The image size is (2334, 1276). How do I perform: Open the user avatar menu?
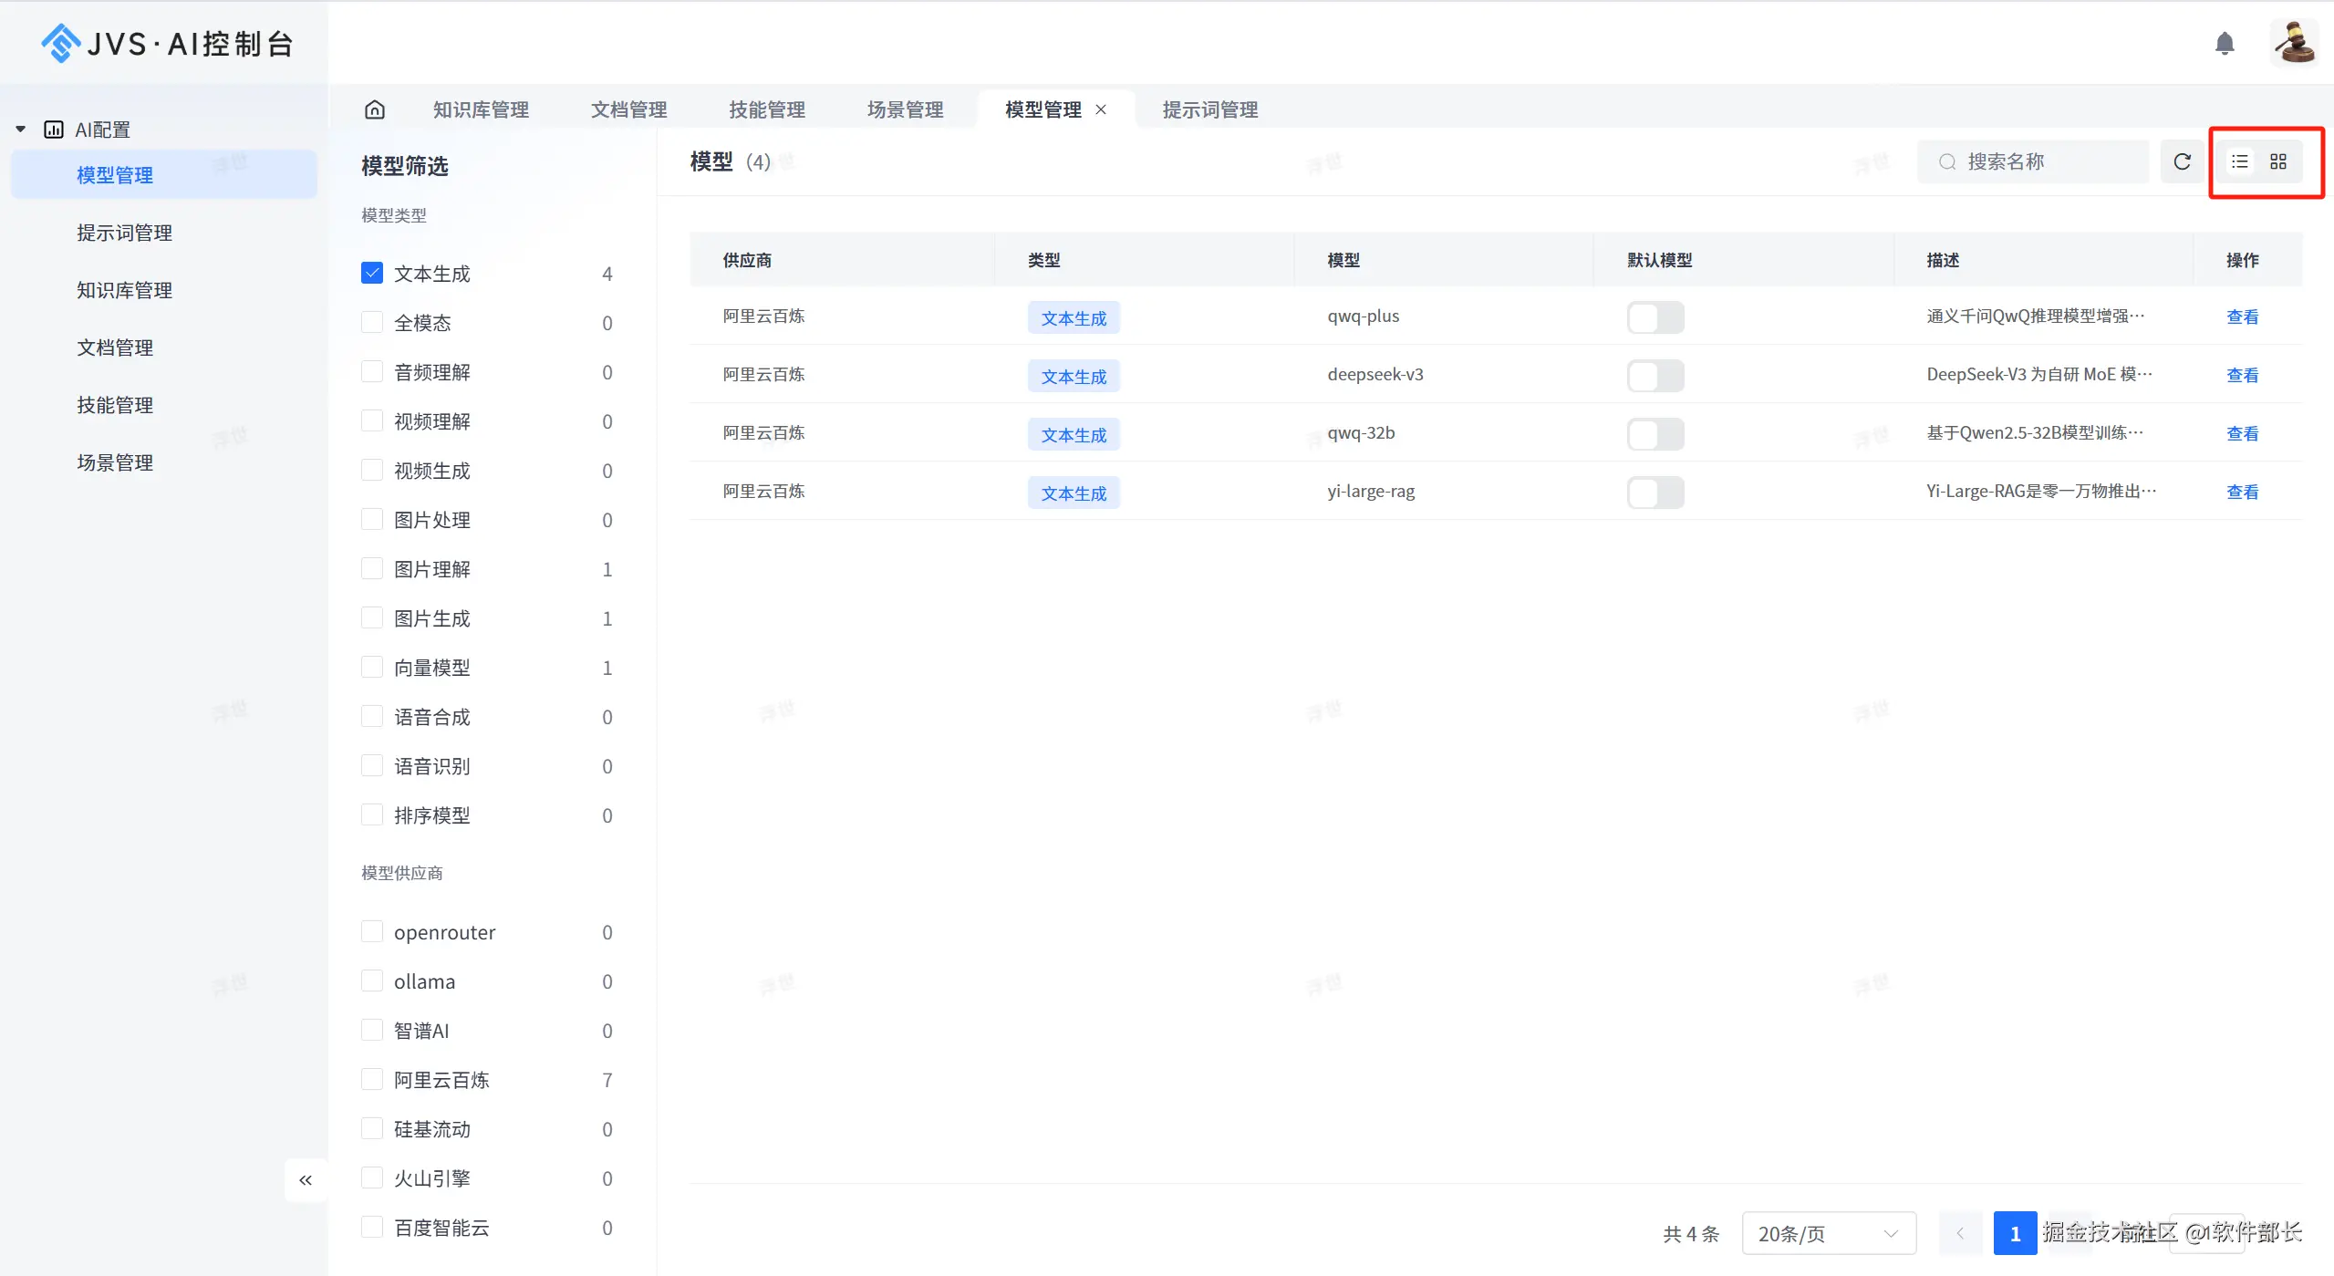pos(2293,43)
